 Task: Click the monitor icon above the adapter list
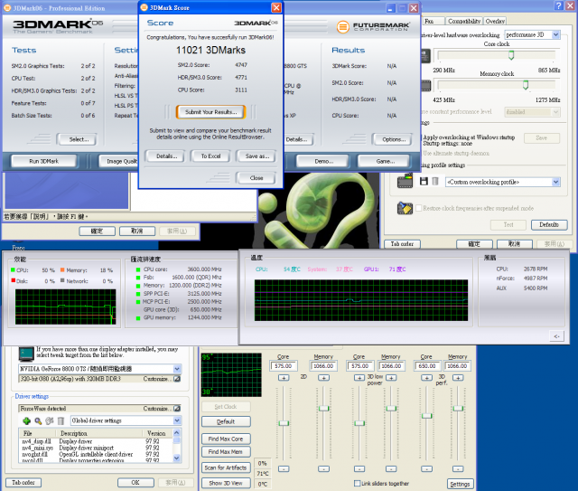[26, 354]
